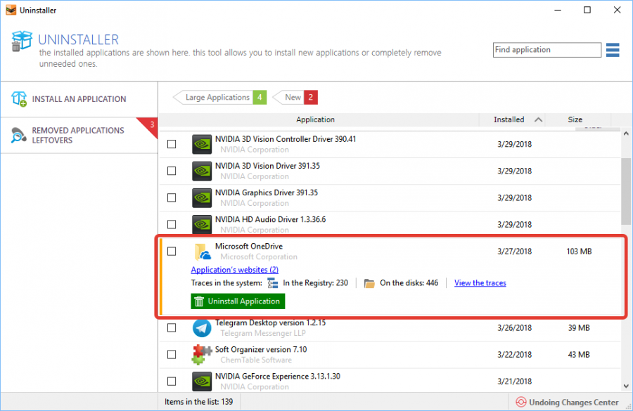The width and height of the screenshot is (633, 411).
Task: Filter by New applications tag
Action: coord(295,97)
